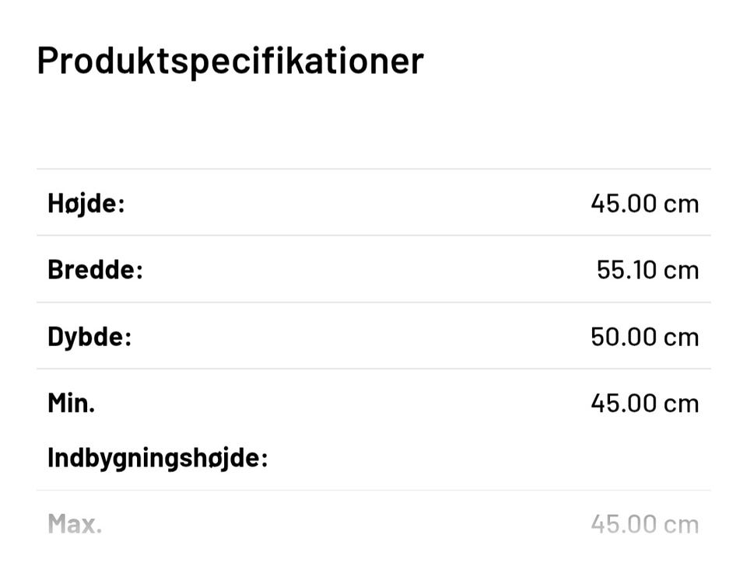Viewport: 747px width, 563px height.
Task: Select the Indbygningshøjde label line
Action: pos(157,457)
